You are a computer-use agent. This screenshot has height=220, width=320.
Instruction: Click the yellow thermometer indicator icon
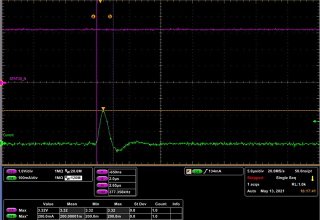pyautogui.click(x=312, y=179)
